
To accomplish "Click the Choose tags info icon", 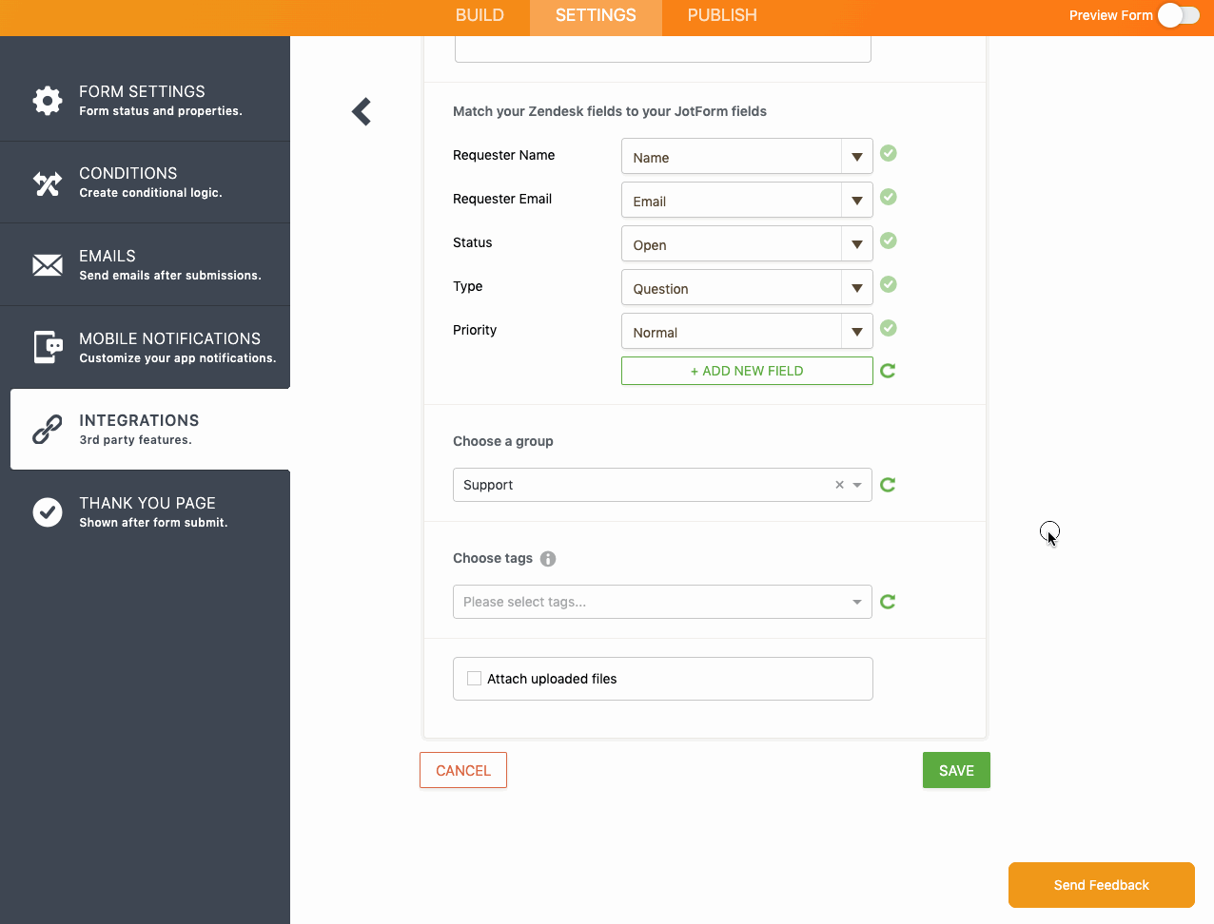I will click(x=548, y=559).
